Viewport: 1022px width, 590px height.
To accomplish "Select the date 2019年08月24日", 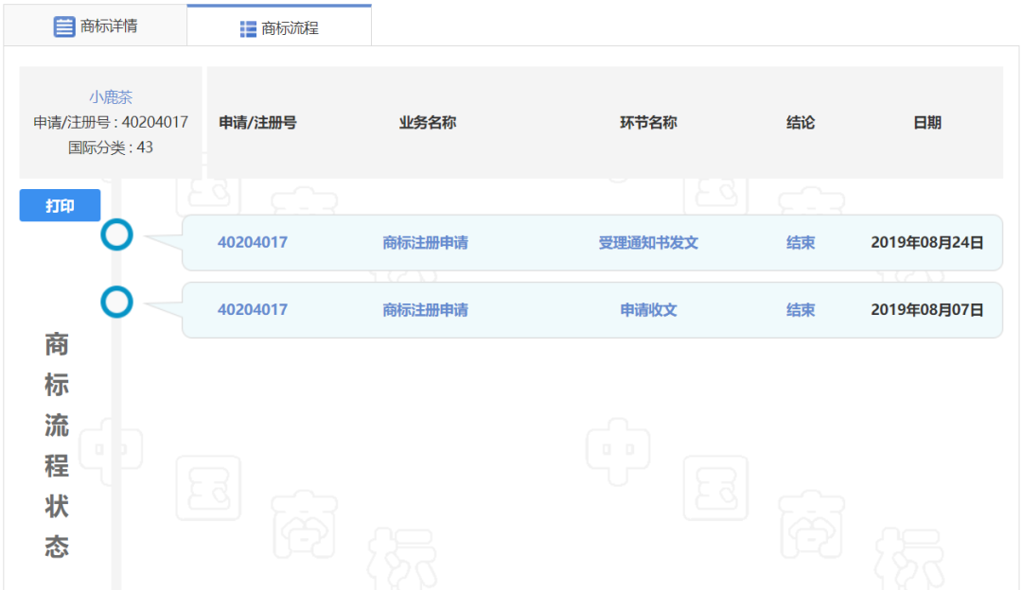I will tap(926, 243).
